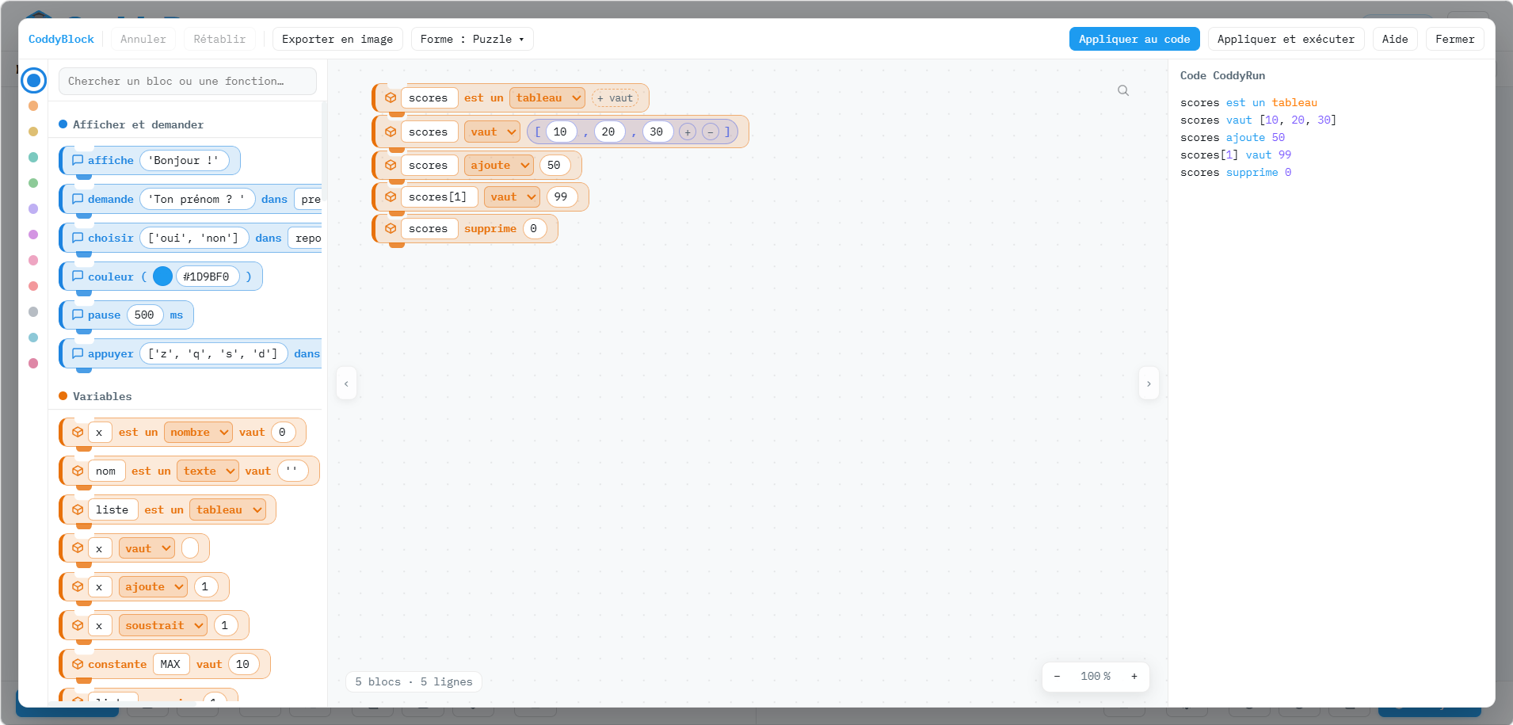
Task: Collapse the left palette with arrow
Action: 346,383
